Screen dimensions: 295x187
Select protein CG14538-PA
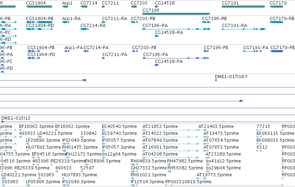[169, 61]
